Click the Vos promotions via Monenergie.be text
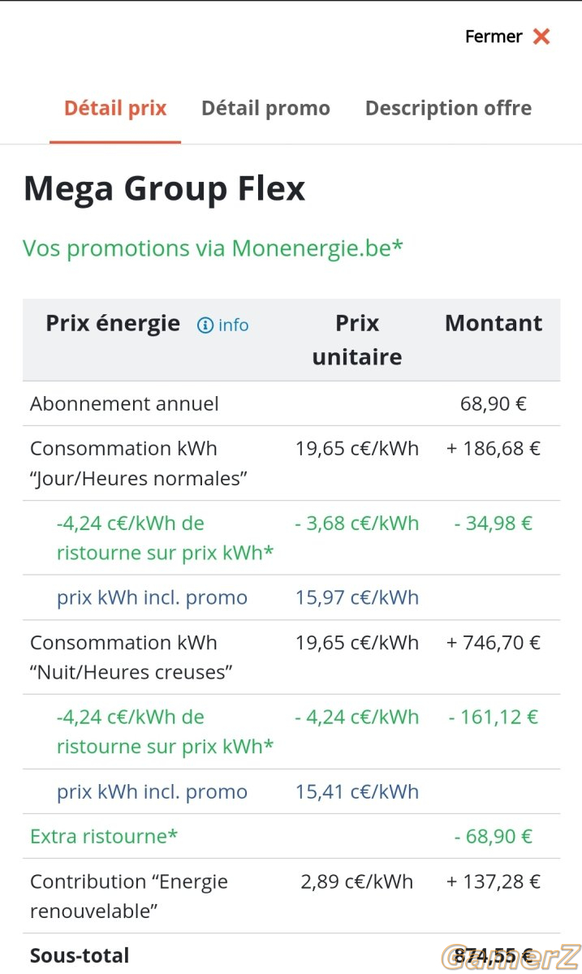 coord(213,248)
